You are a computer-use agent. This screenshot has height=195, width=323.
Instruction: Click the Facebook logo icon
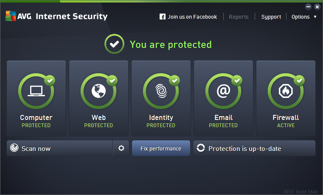coord(163,17)
